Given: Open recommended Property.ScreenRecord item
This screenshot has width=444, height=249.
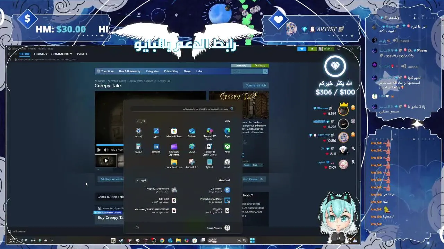Looking at the screenshot, I should pyautogui.click(x=161, y=190).
